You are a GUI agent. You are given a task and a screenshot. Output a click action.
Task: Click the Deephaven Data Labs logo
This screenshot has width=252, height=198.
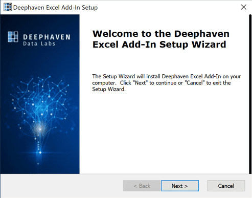coord(39,39)
